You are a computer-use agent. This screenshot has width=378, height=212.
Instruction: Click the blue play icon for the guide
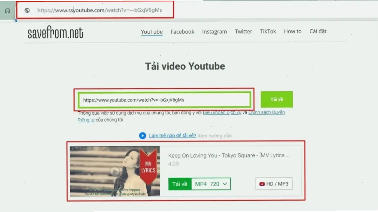coord(143,136)
